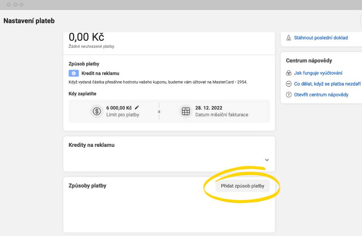
Task: Click the dollar sign Limit pro platby icon
Action: (97, 111)
